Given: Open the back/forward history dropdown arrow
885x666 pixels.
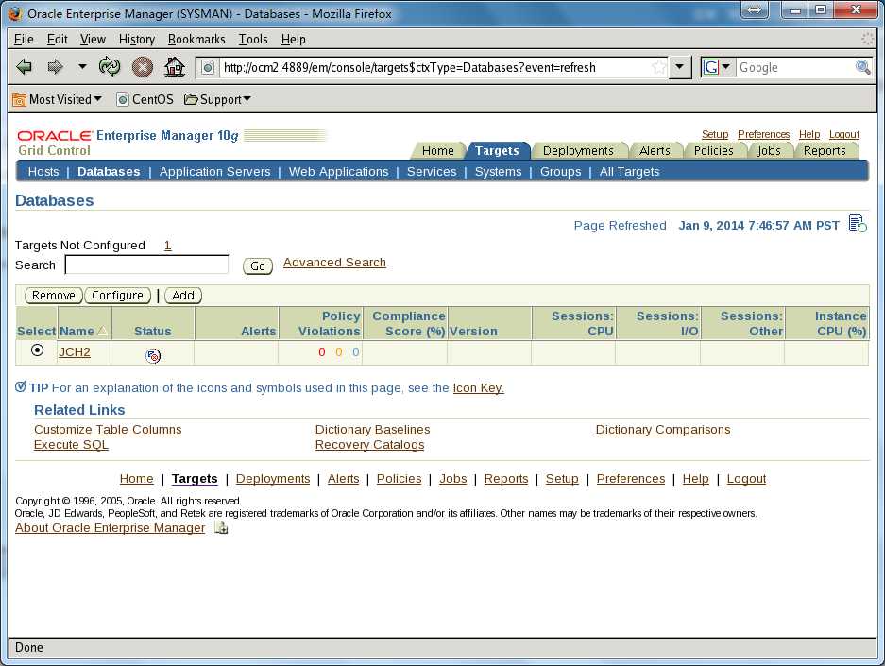Looking at the screenshot, I should (82, 66).
